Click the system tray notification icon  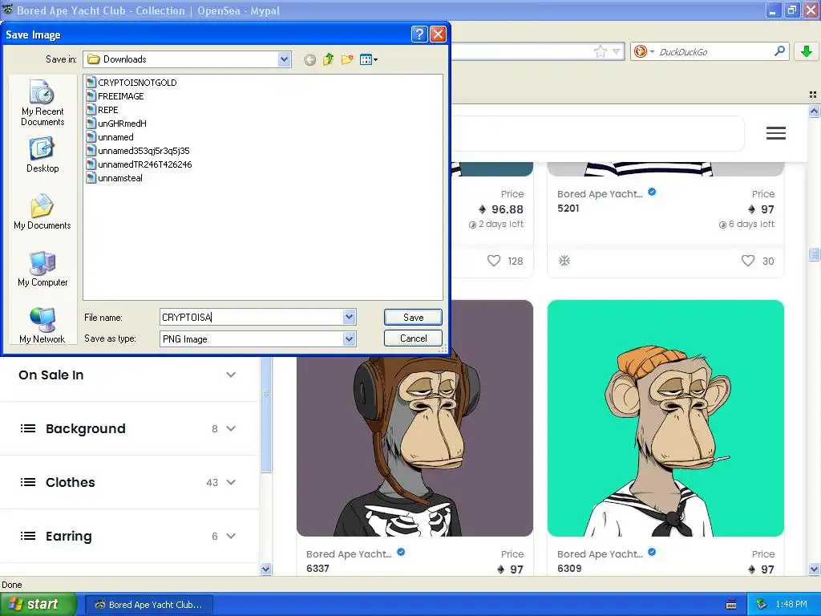click(x=762, y=605)
